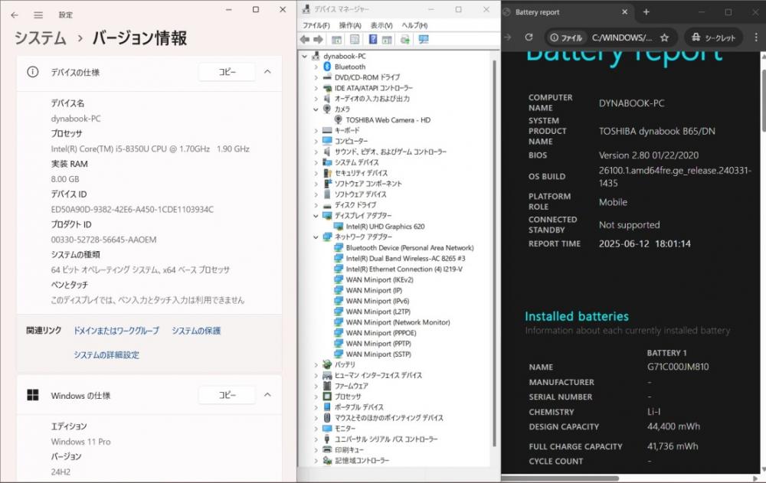
Task: Open Properties icon in Device Manager toolbar
Action: pos(355,40)
